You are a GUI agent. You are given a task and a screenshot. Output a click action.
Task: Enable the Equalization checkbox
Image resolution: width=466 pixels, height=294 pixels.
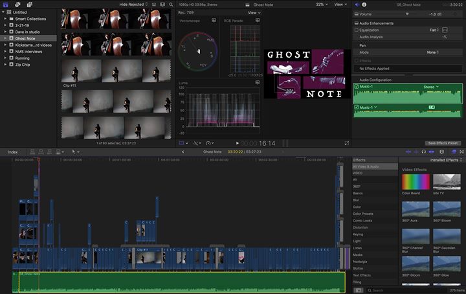356,30
